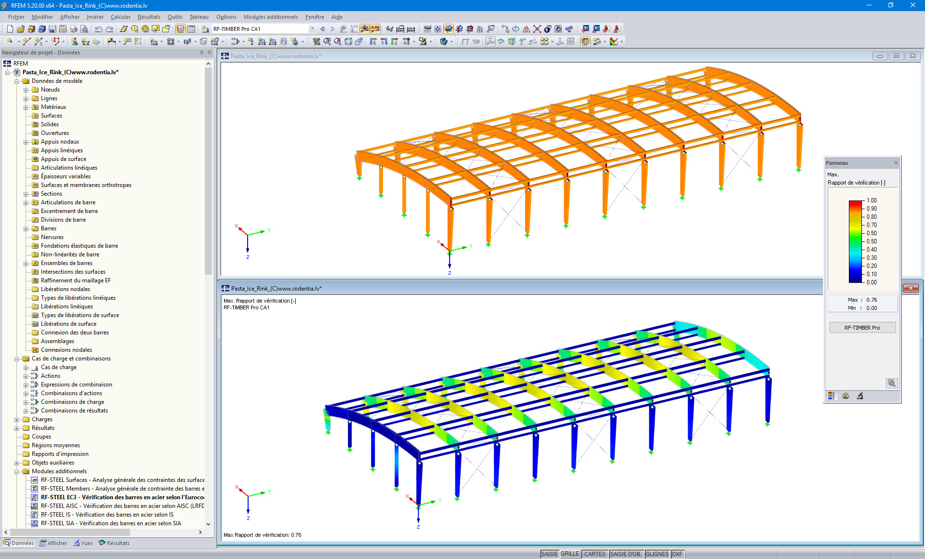
Task: Activate the Print preview icon
Action: [x=84, y=29]
